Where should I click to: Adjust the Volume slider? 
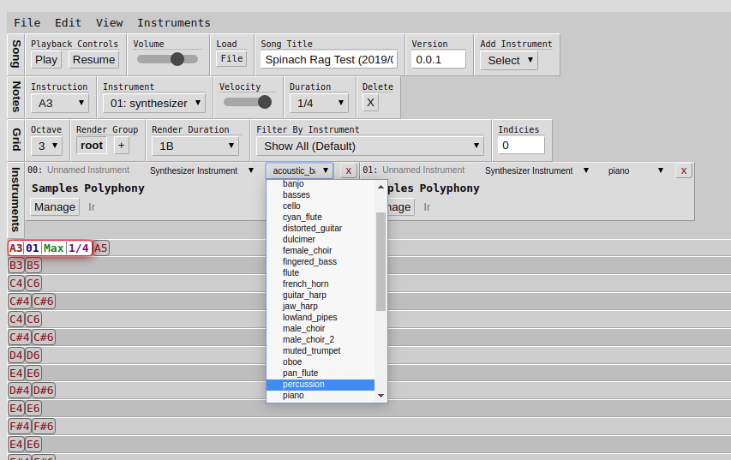(x=167, y=59)
